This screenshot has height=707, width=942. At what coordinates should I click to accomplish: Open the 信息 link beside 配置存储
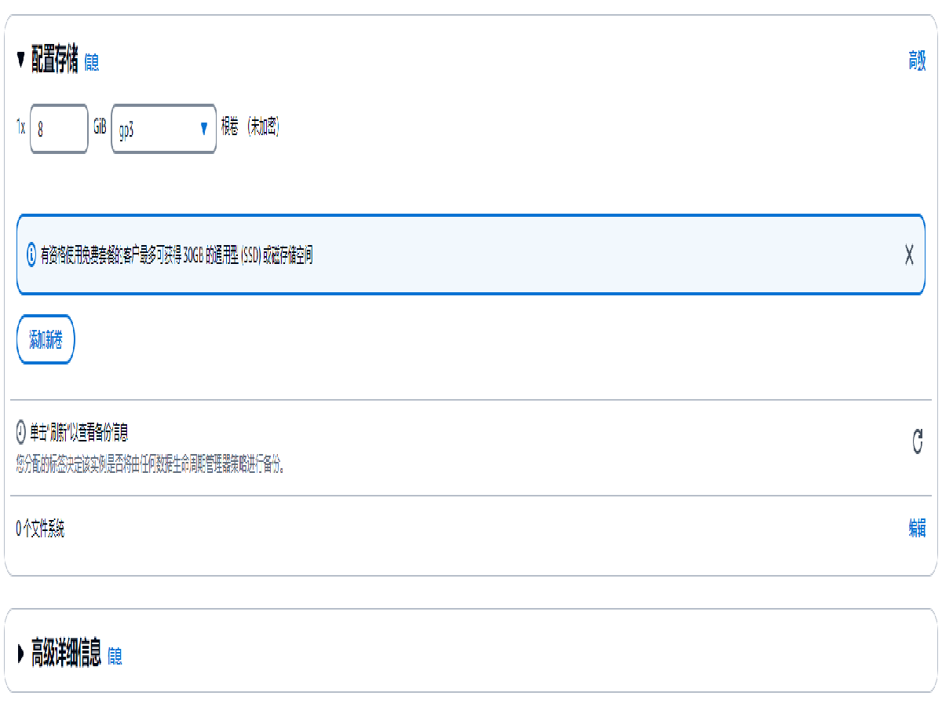pyautogui.click(x=91, y=62)
